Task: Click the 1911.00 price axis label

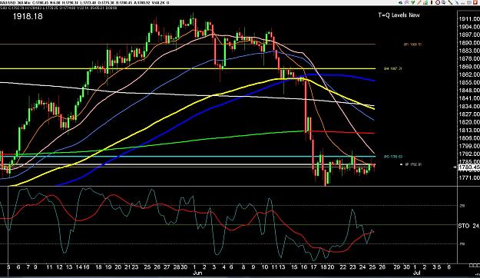Action: [x=469, y=19]
